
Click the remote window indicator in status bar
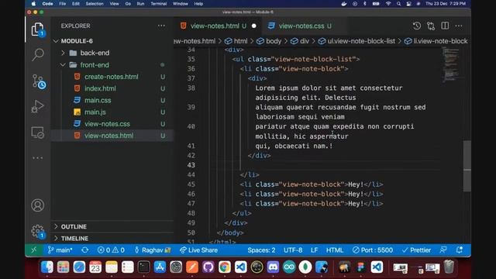[x=34, y=250]
